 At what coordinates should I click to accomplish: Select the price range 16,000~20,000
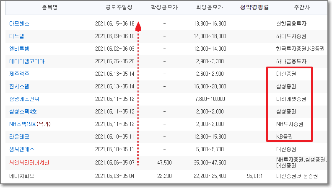coord(210,86)
